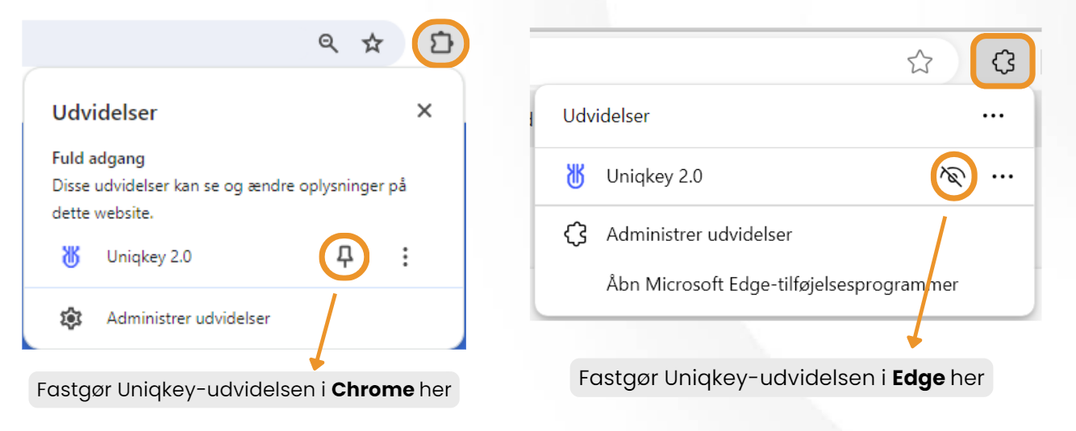The image size is (1076, 431).
Task: Bookmark page with Chrome star icon
Action: (x=372, y=44)
